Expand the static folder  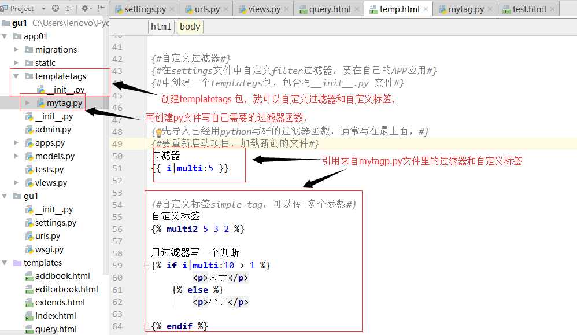pos(16,63)
